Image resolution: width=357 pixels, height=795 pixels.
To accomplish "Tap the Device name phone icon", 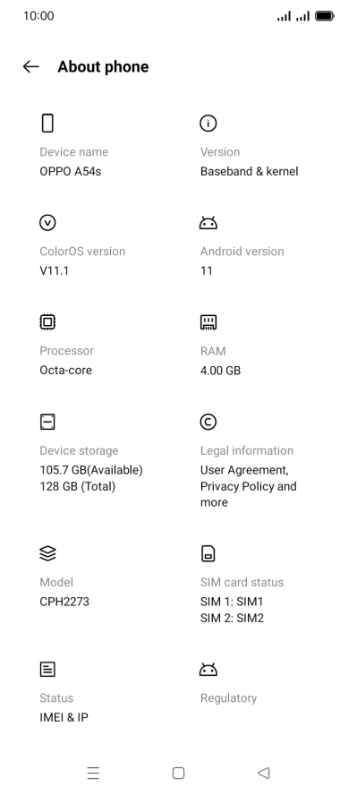I will 47,124.
